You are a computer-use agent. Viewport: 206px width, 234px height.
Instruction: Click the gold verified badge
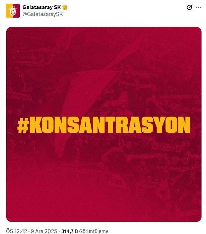(x=65, y=7)
